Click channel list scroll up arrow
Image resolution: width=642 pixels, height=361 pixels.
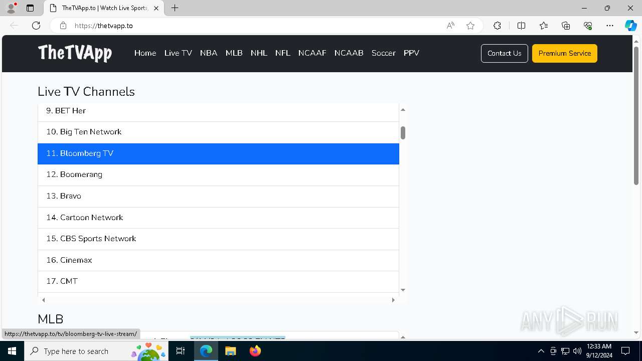[403, 109]
